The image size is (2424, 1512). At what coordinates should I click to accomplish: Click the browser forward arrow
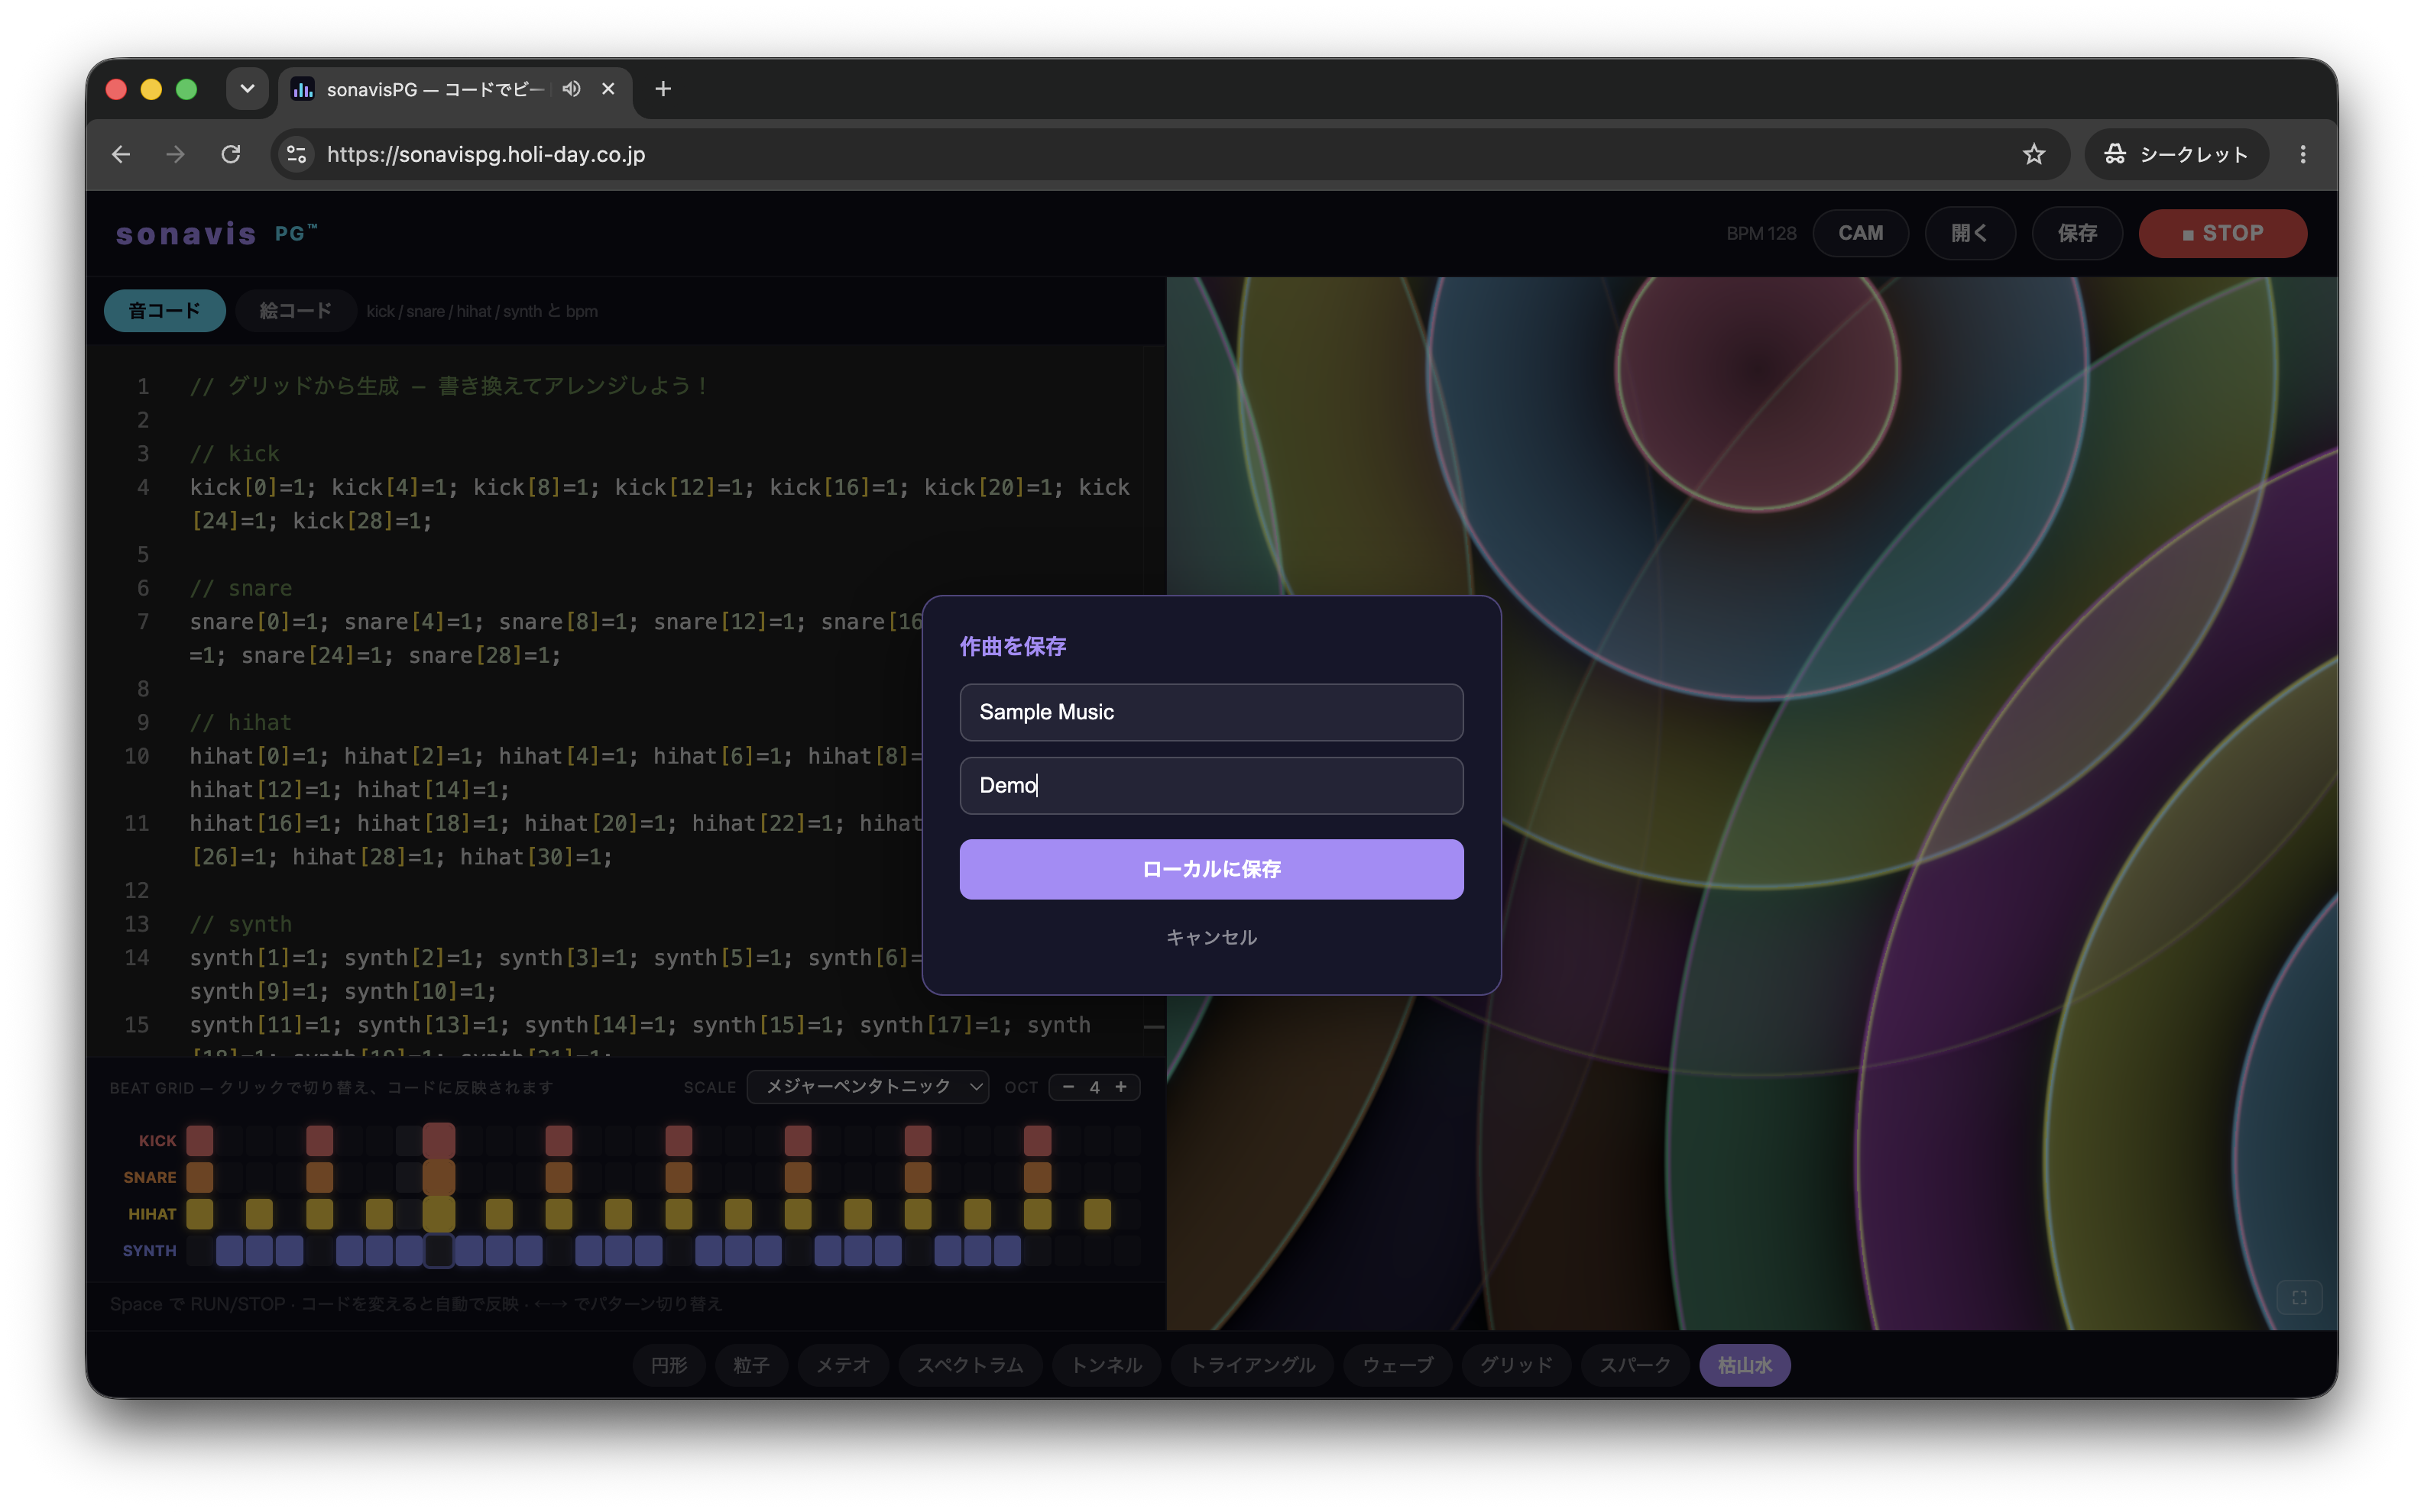[x=176, y=154]
